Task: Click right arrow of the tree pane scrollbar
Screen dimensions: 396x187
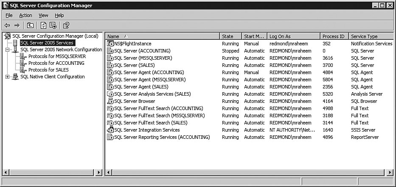Action: [x=99, y=172]
